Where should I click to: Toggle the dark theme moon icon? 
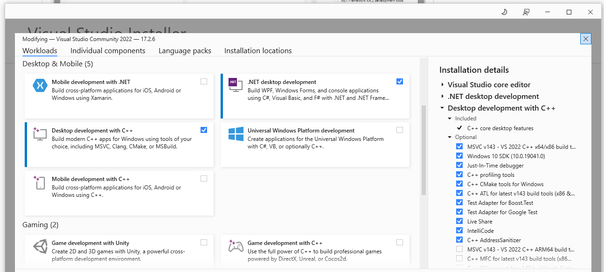[x=504, y=12]
